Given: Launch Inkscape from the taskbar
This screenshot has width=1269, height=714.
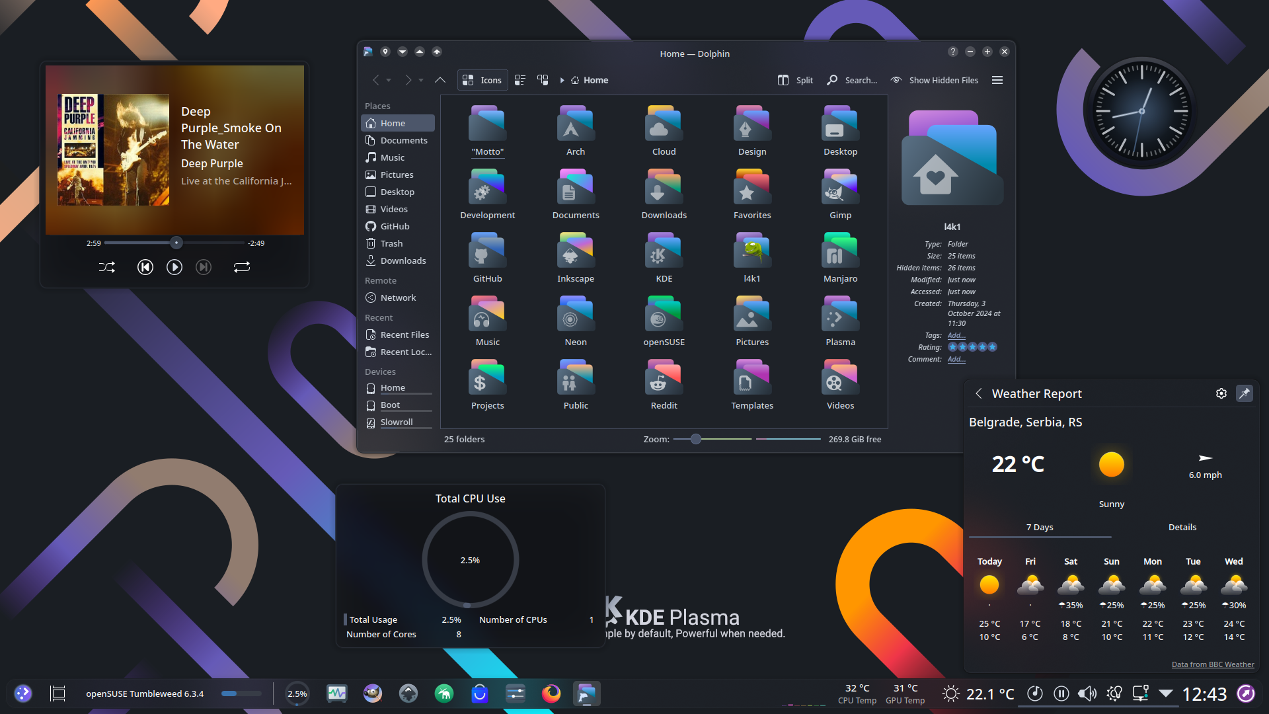Looking at the screenshot, I should 408,693.
